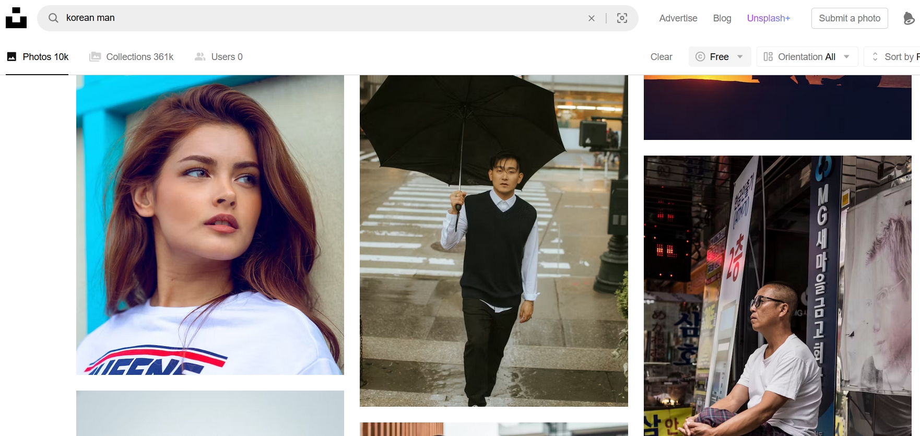The width and height of the screenshot is (920, 436).
Task: Click the license copyright icon beside Free
Action: (x=700, y=57)
